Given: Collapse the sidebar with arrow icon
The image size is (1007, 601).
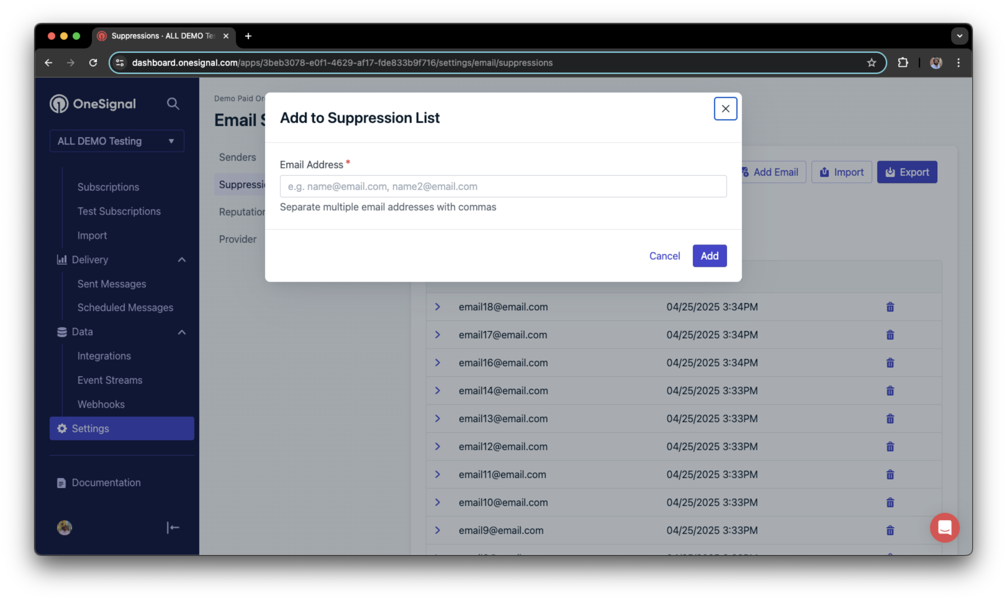Looking at the screenshot, I should [173, 528].
